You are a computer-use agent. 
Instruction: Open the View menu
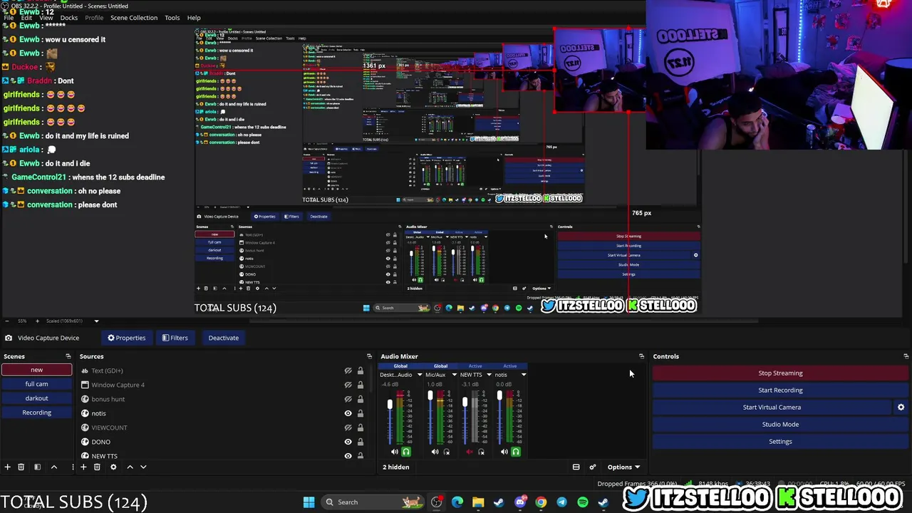pyautogui.click(x=46, y=18)
